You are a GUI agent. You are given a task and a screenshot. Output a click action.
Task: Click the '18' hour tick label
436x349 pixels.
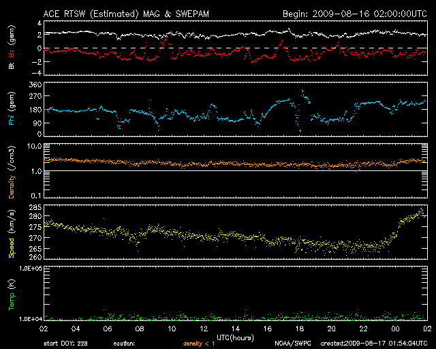click(x=300, y=329)
